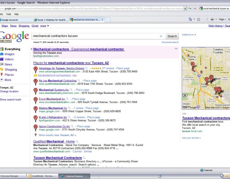Click the Search button
This screenshot has width=230, height=179.
(x=172, y=36)
